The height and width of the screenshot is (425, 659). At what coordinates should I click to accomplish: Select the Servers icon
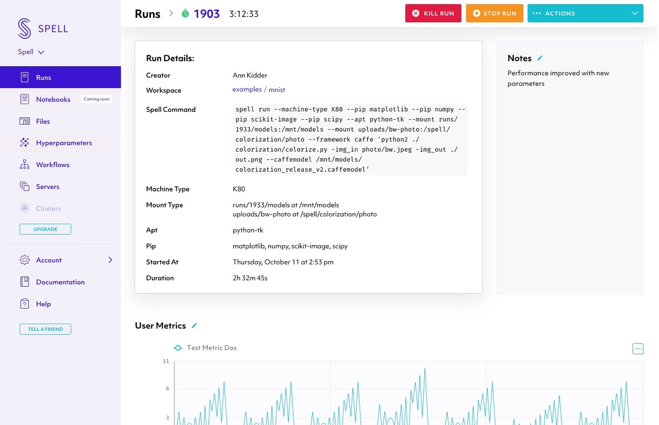(x=25, y=186)
